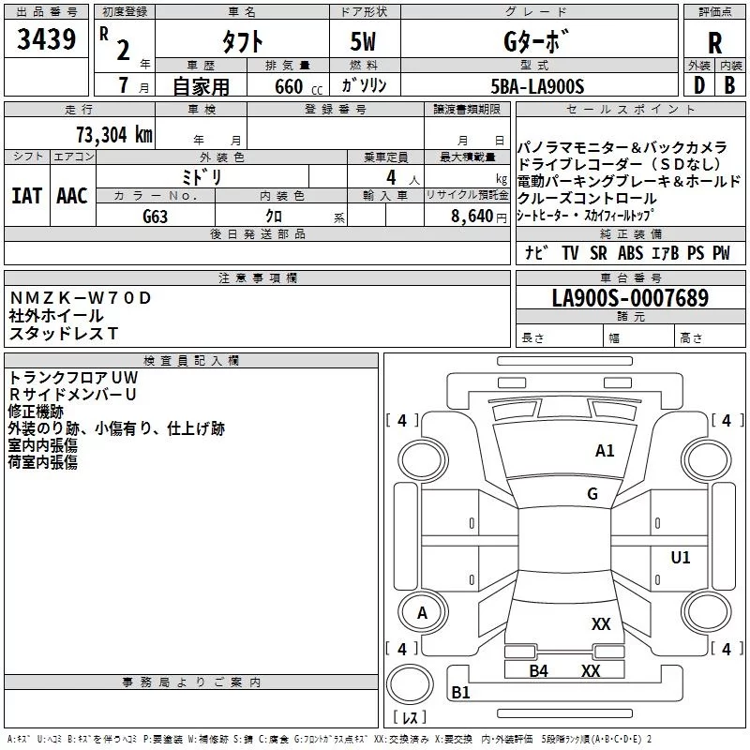Image resolution: width=750 pixels, height=750 pixels.
Task: Click the 出品番号 header
Action: pyautogui.click(x=46, y=12)
